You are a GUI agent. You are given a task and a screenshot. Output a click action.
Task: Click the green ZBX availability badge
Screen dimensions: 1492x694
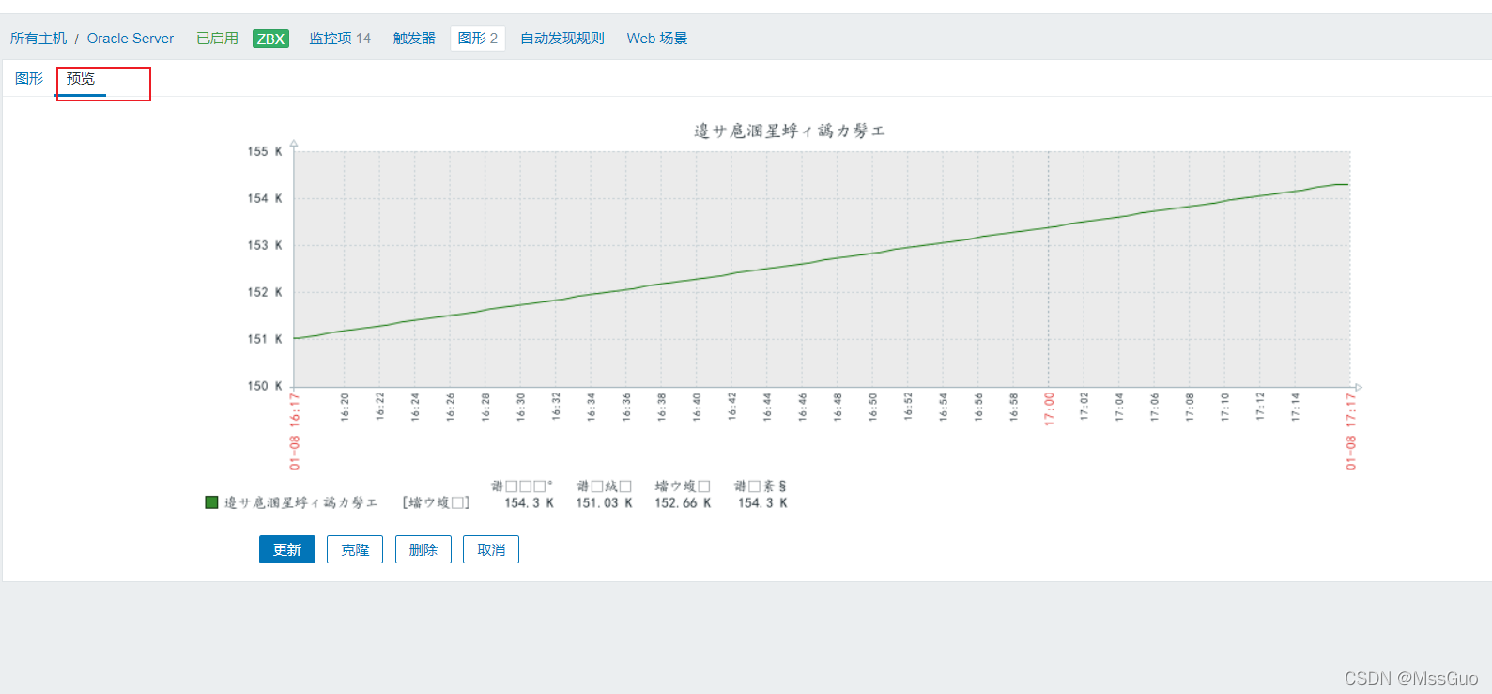[x=270, y=39]
